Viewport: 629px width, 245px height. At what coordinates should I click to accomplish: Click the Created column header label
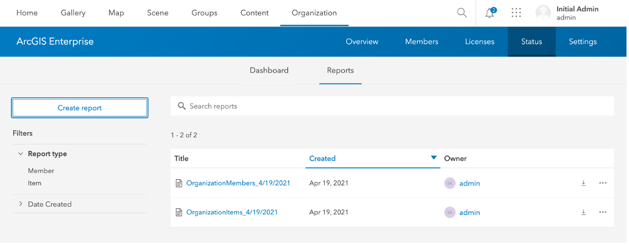pyautogui.click(x=322, y=159)
